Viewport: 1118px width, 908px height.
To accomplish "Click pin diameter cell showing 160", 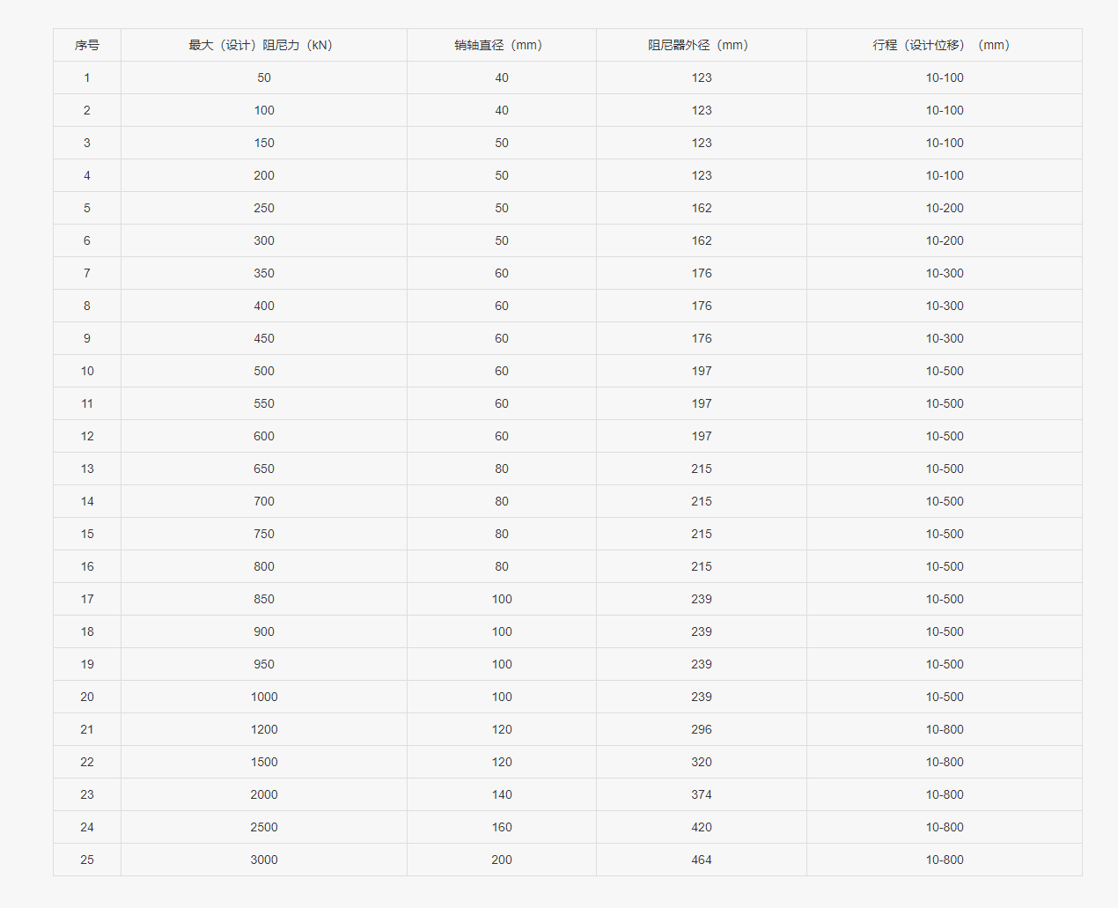I will click(x=502, y=827).
